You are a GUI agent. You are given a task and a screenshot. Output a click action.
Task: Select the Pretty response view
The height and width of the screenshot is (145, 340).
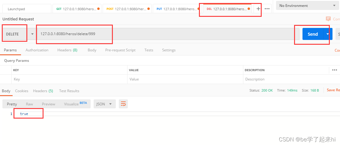[12, 104]
